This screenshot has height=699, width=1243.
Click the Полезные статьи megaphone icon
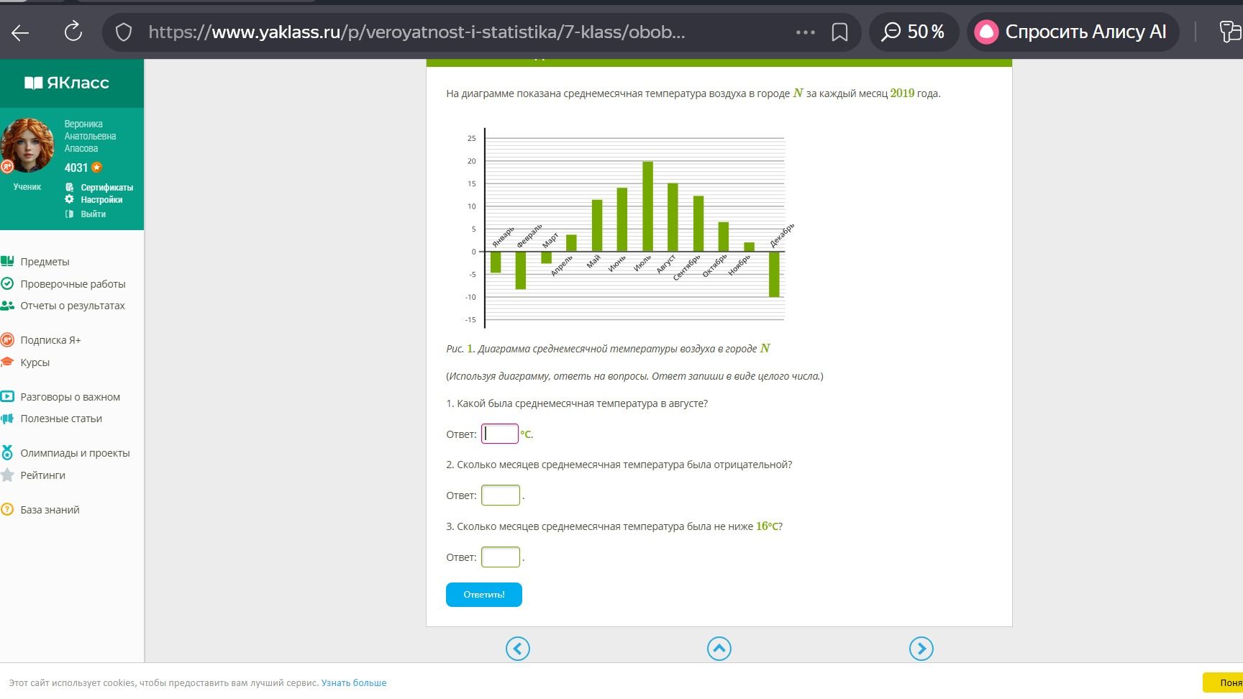7,419
